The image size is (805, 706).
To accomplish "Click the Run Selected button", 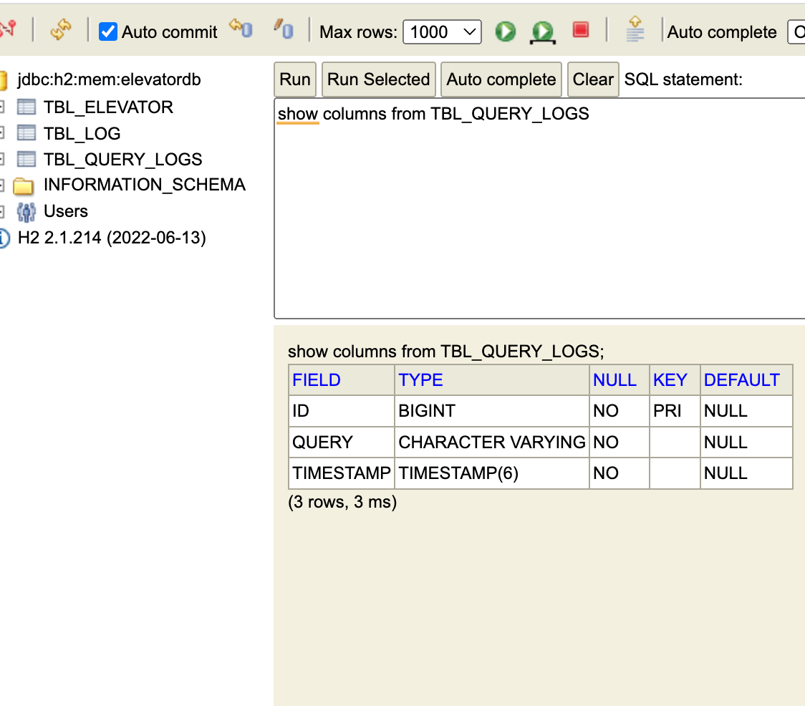I will [378, 79].
